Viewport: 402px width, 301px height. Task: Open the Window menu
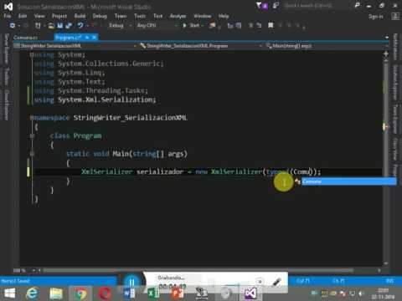coord(203,16)
